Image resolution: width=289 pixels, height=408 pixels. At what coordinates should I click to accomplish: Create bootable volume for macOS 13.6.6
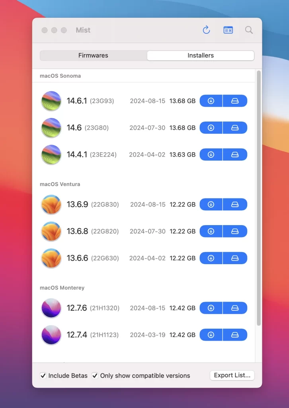coord(235,258)
